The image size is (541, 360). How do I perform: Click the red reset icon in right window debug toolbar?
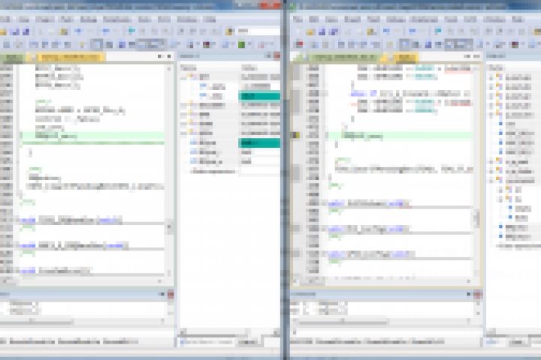pyautogui.click(x=300, y=44)
